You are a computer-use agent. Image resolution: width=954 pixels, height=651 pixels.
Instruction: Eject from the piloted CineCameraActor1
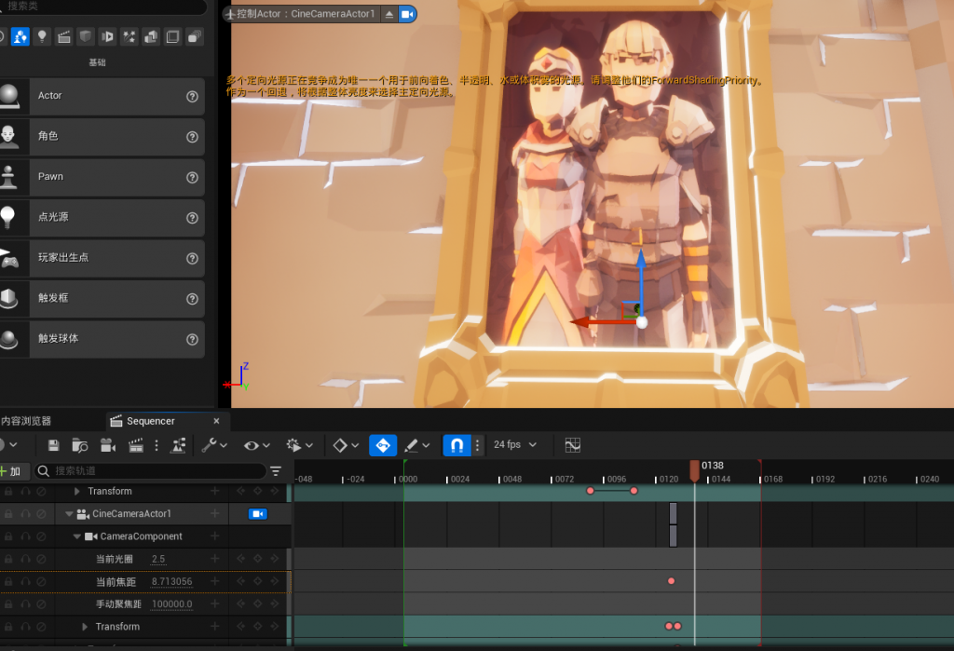pos(389,14)
